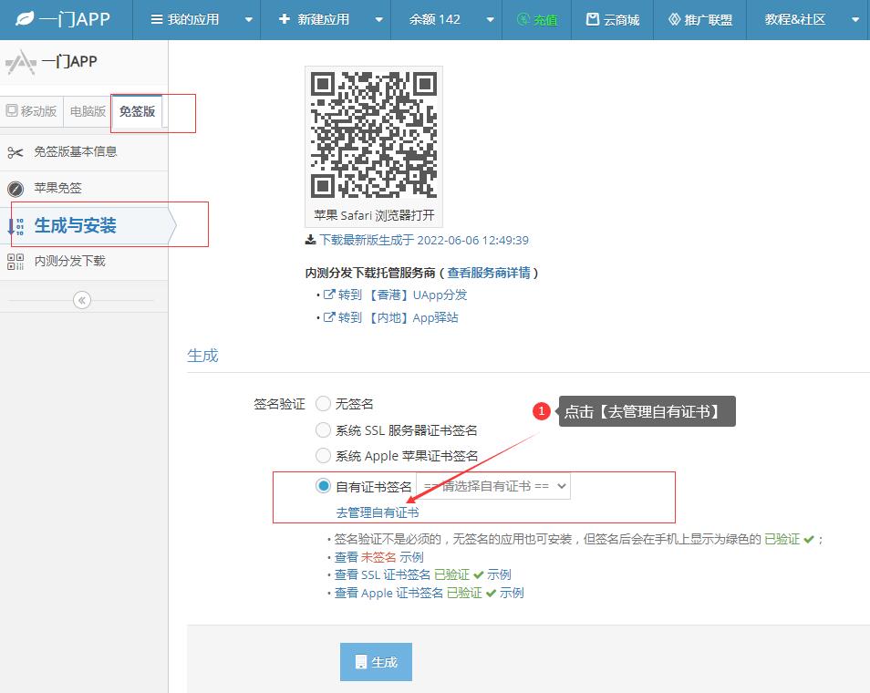Click the 一门APP leaf logo icon

point(25,19)
